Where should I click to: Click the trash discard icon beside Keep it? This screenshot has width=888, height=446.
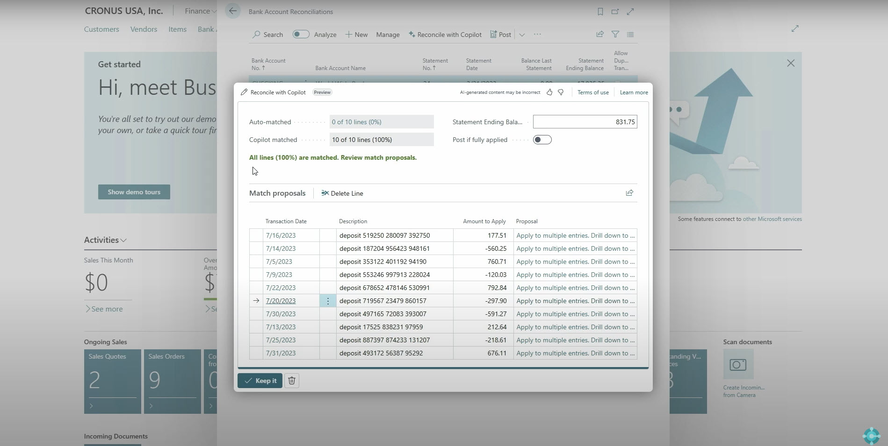pos(291,381)
